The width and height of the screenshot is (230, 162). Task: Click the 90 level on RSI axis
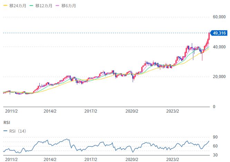tap(215, 137)
